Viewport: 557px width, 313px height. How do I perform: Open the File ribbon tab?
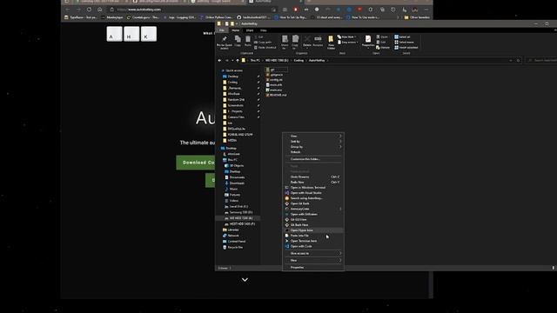222,30
